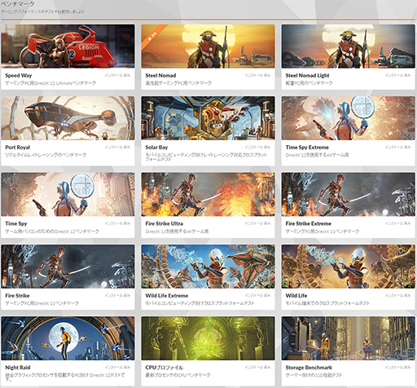Click the orange ribbon on Steel Nomad
The width and height of the screenshot is (417, 388).
pyautogui.click(x=152, y=36)
